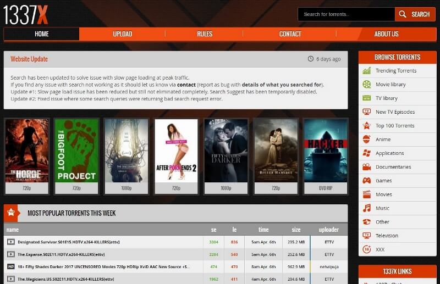Click size value 962.9 MB
Viewport: 440px width, 284px height.
296,266
